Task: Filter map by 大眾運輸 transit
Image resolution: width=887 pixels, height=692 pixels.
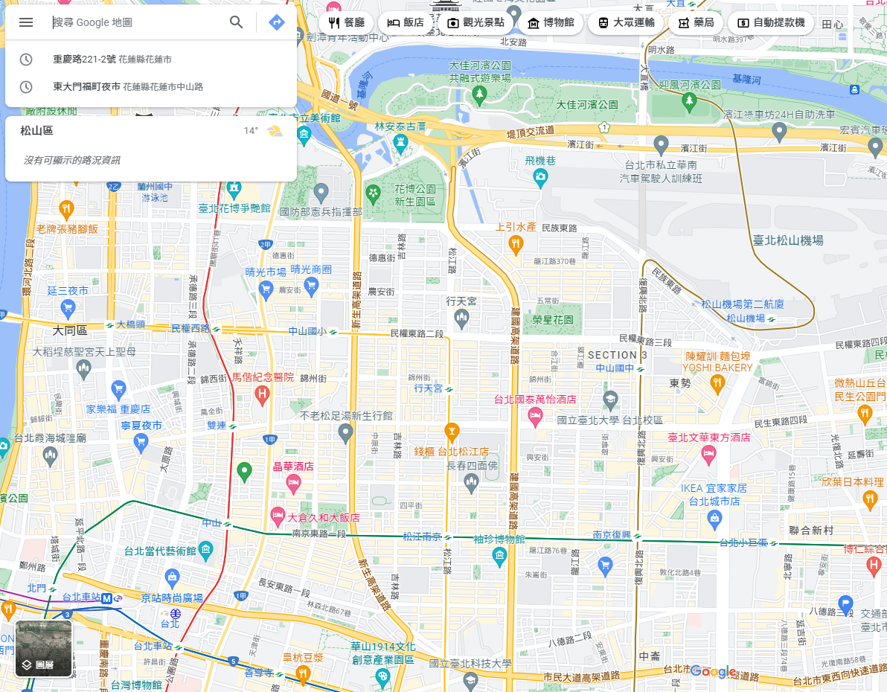Action: click(x=626, y=22)
